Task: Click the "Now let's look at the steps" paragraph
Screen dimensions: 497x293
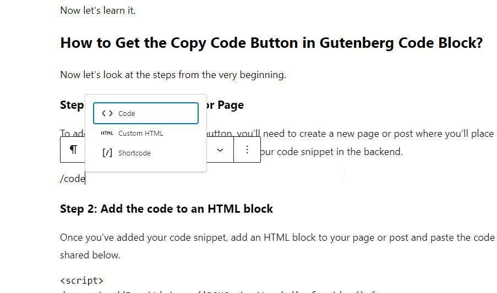Action: click(x=173, y=75)
